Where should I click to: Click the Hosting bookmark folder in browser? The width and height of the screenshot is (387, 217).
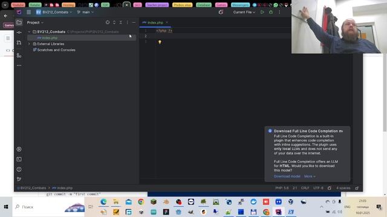coord(68,5)
